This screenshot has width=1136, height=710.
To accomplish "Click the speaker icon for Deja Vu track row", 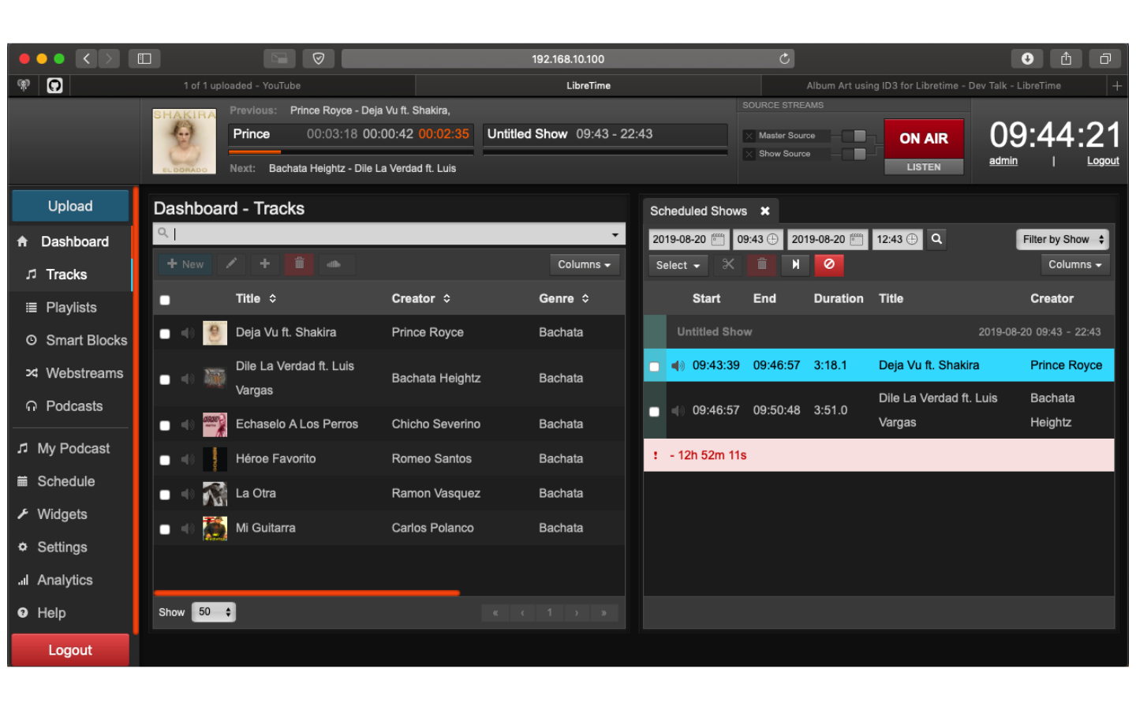I will pos(188,333).
